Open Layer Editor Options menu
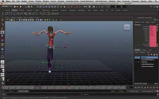This screenshot has height=99, width=159. (x=143, y=52)
